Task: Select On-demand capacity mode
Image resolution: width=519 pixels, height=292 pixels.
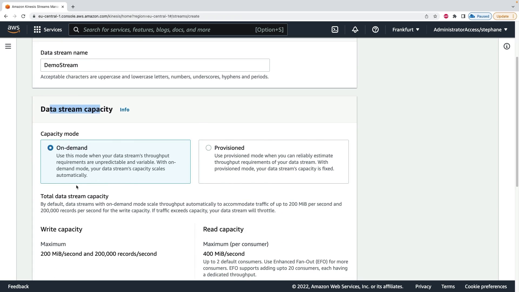Action: point(50,148)
